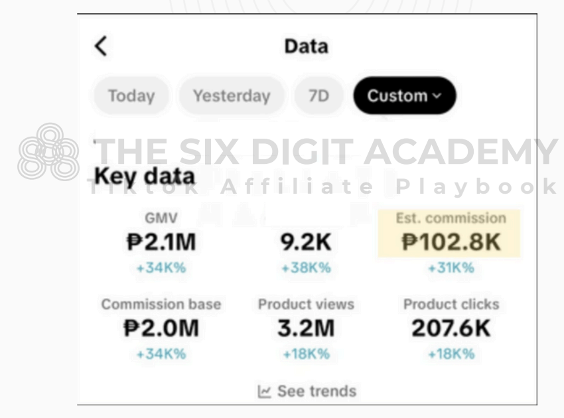Select the 9.2K metric card
564x418 pixels.
click(x=306, y=243)
